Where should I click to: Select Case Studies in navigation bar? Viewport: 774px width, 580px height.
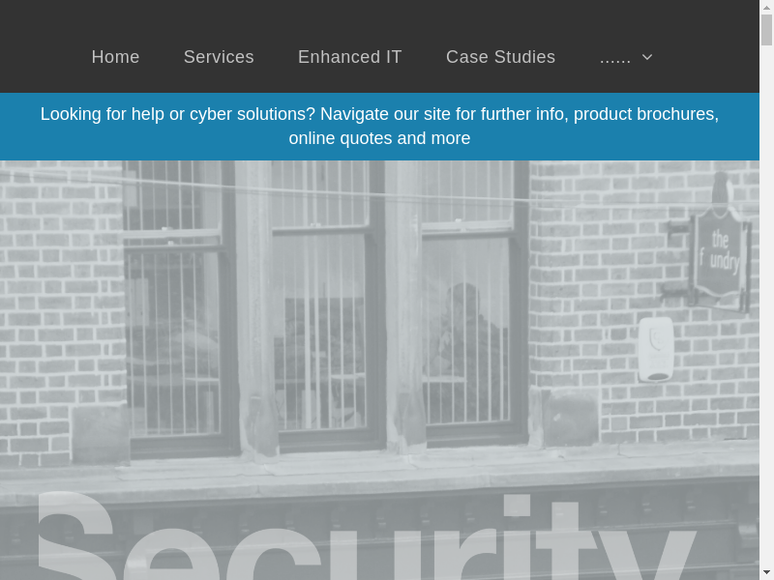[500, 57]
